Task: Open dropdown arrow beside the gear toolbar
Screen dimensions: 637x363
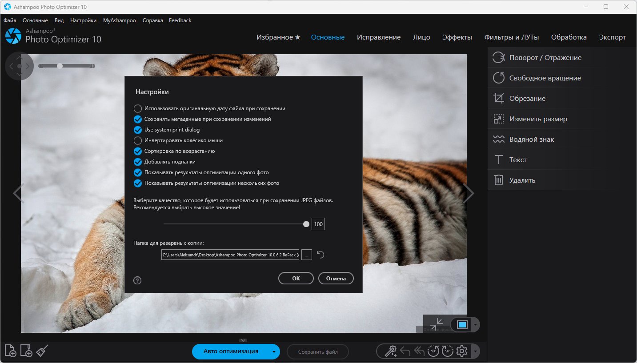Action: pos(476,352)
